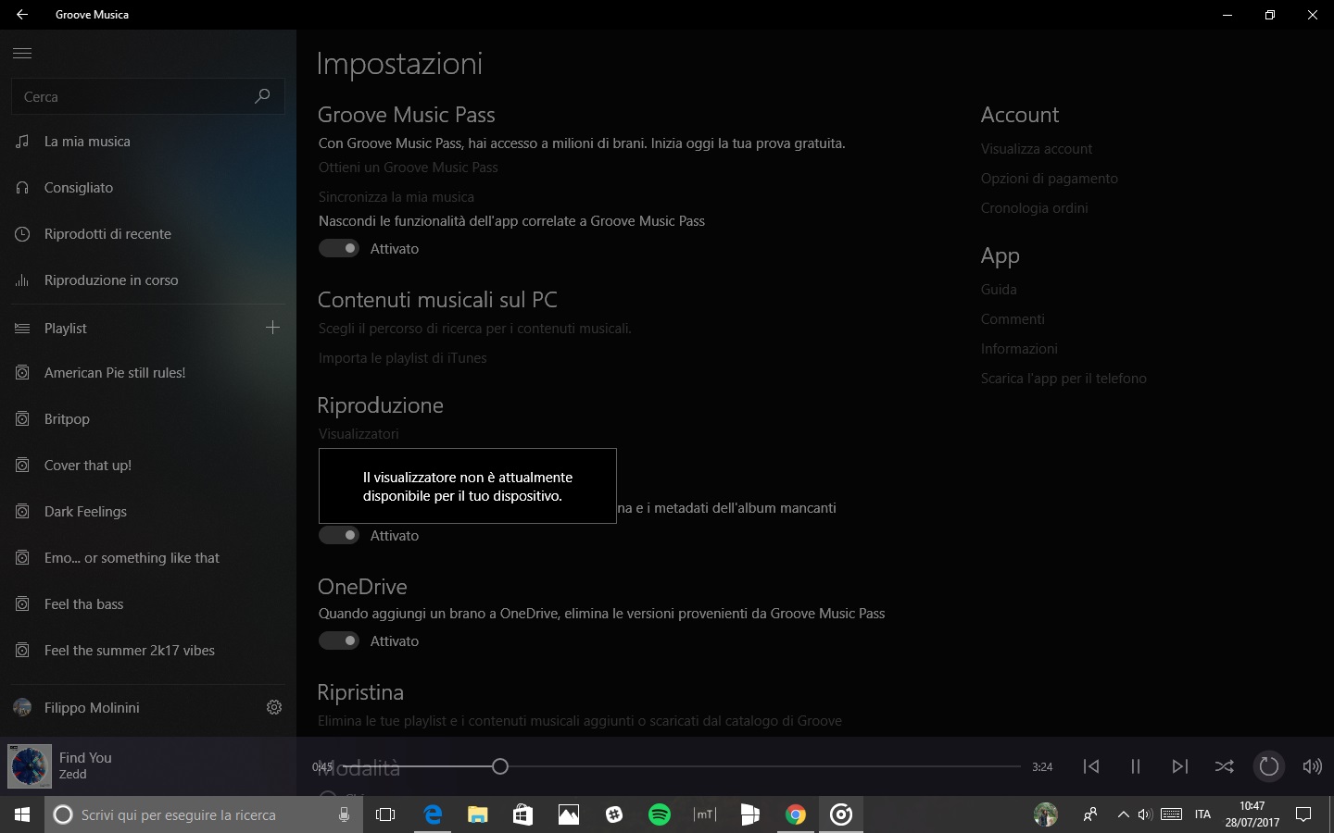Show hidden system tray icons

tap(1123, 814)
